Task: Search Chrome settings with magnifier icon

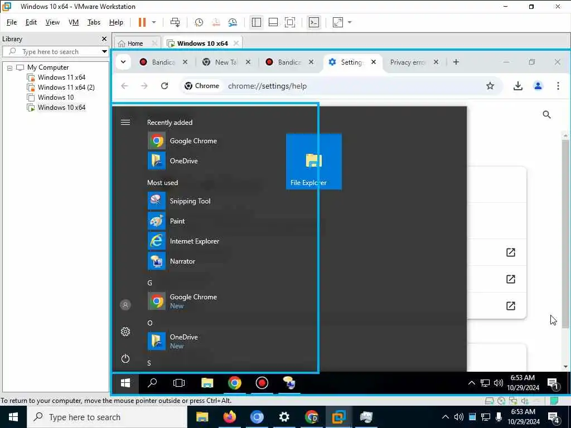Action: (546, 115)
